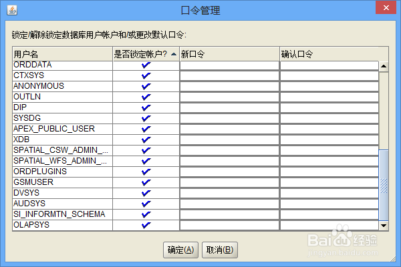Select the SI_INFORMTN_SCHEMA username cell

point(62,215)
